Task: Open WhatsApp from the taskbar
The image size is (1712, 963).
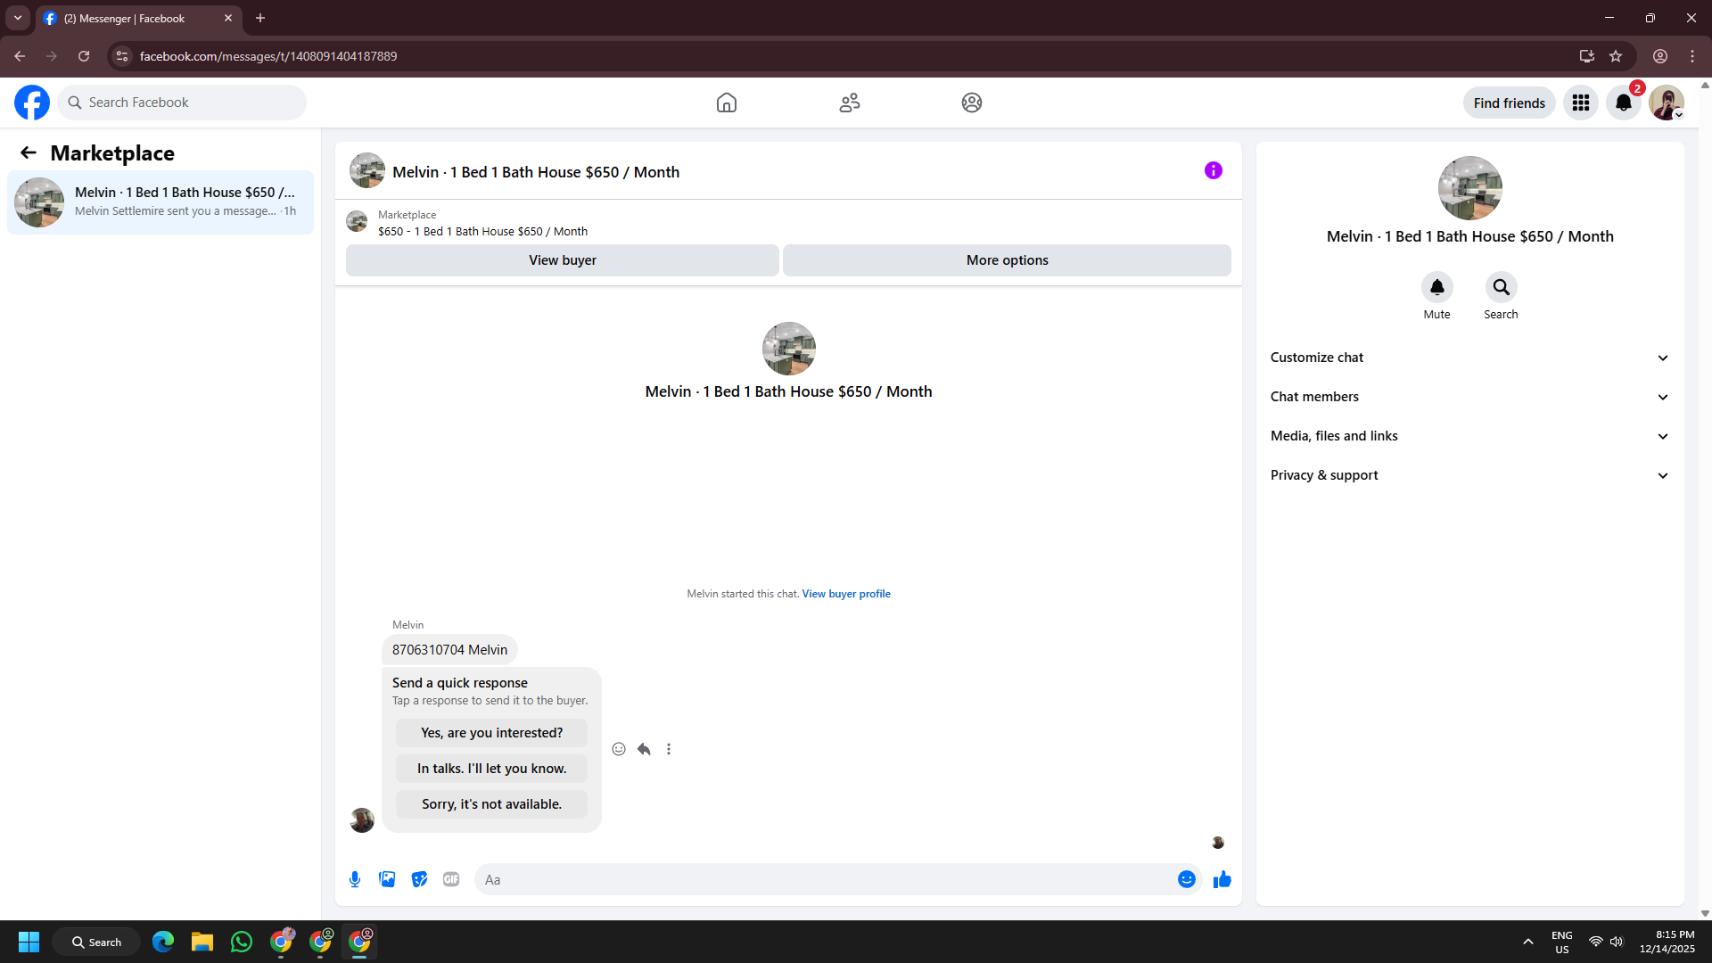Action: click(x=241, y=942)
